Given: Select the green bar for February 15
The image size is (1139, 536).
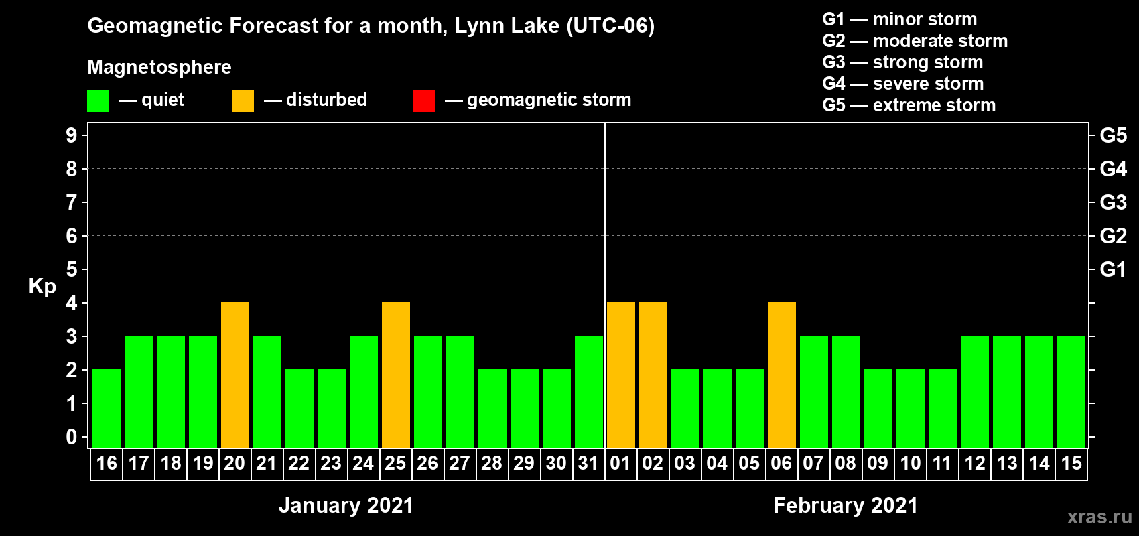Looking at the screenshot, I should coord(1071,391).
